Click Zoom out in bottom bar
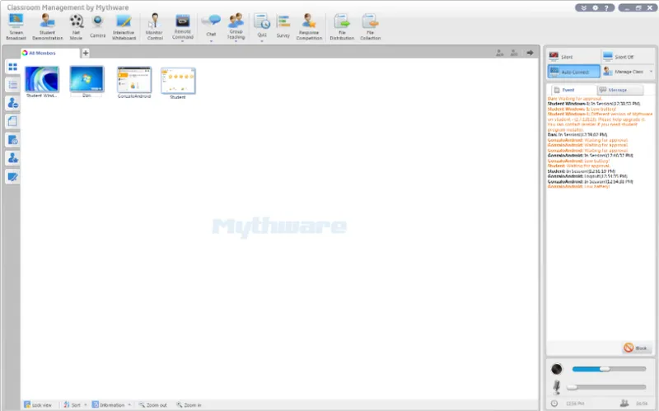The image size is (659, 411). tap(153, 404)
